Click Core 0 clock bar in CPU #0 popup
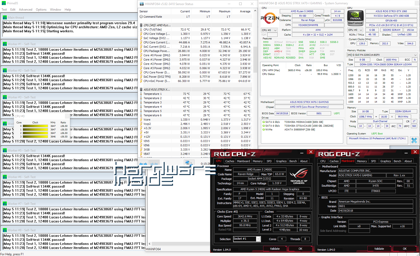This screenshot has height=256, width=420. pyautogui.click(x=35, y=126)
